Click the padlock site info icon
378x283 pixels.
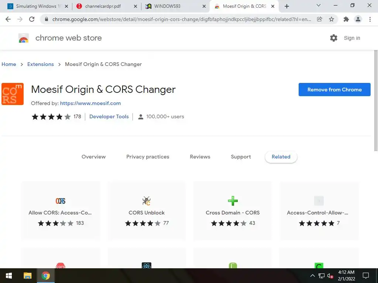(x=47, y=19)
